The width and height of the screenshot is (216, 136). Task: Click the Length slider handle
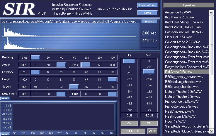click(x=113, y=79)
